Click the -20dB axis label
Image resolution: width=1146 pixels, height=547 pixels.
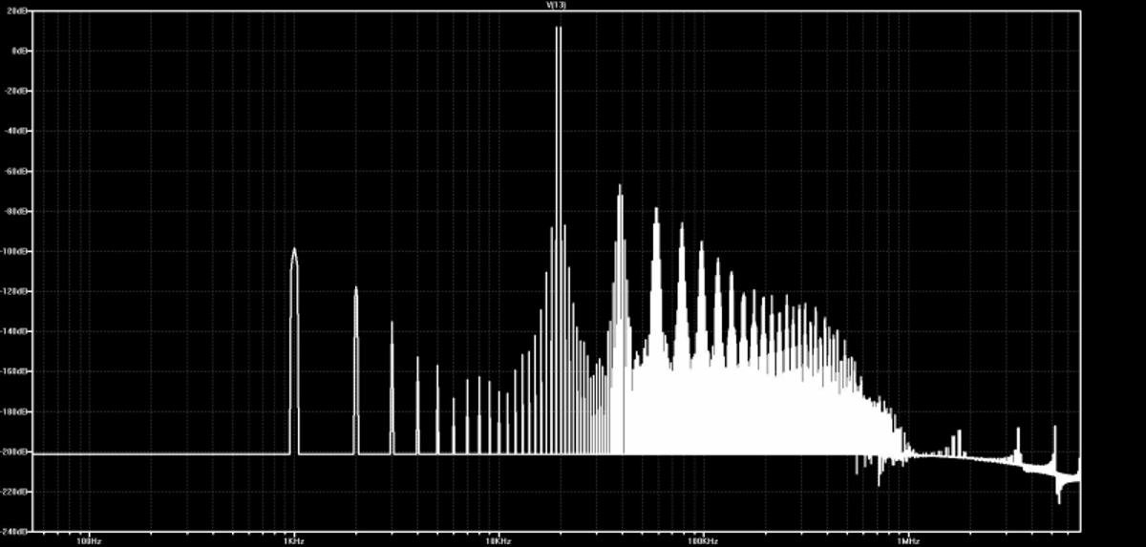(15, 91)
